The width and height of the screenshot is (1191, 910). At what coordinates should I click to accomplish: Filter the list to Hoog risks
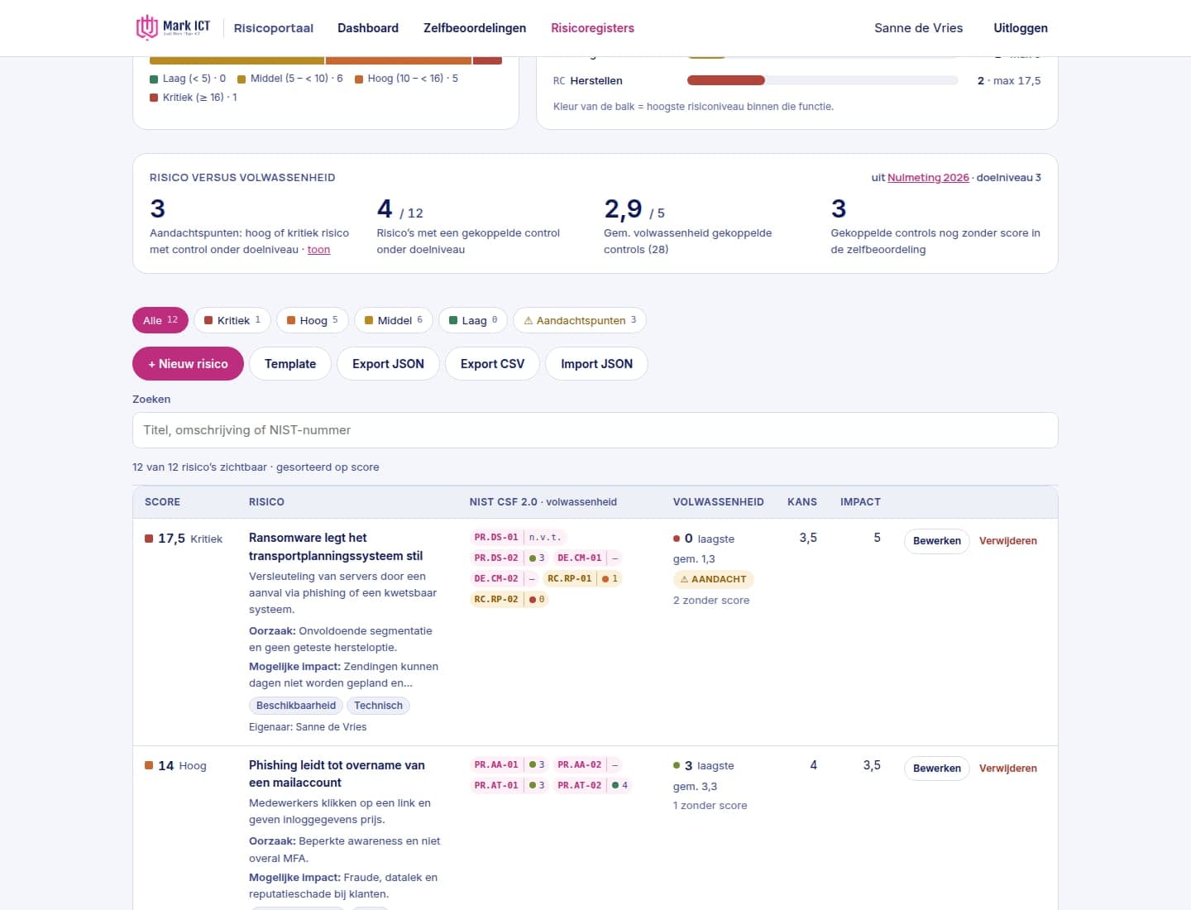tap(313, 320)
